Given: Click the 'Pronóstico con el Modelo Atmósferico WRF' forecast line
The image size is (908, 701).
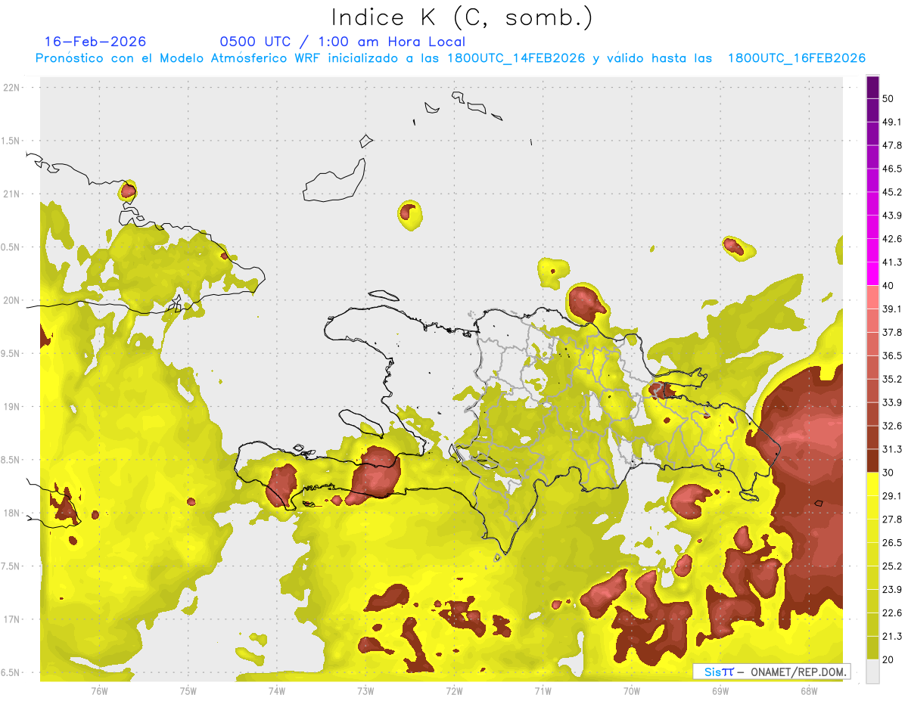Looking at the screenshot, I should click(x=450, y=58).
